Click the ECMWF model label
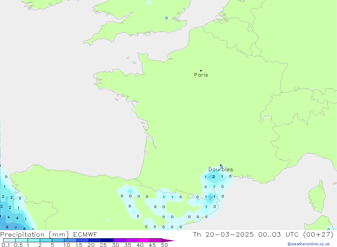Viewport: 337px width, 247px height. 85,235
